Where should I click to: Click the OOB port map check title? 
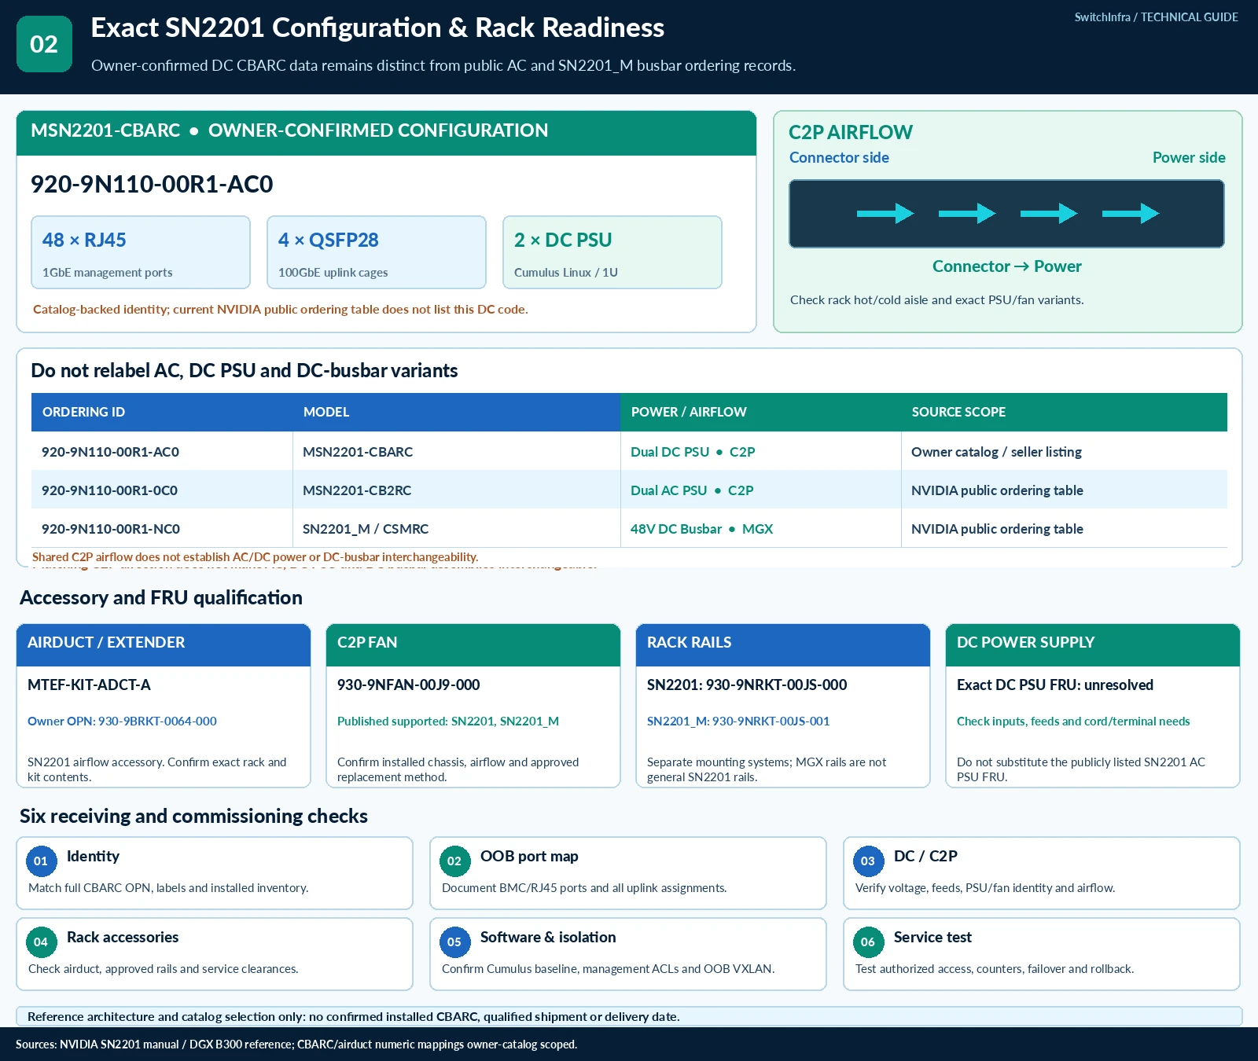pos(529,856)
